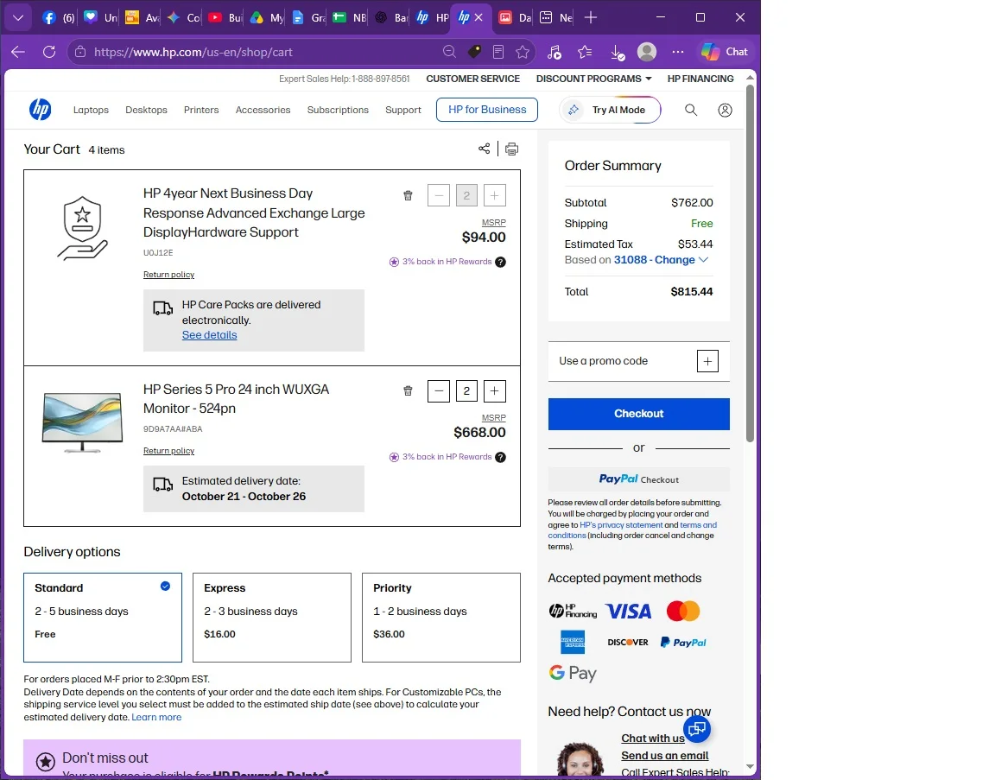Screen dimensions: 995x780
Task: Open the browser profile avatar
Action: [x=647, y=52]
